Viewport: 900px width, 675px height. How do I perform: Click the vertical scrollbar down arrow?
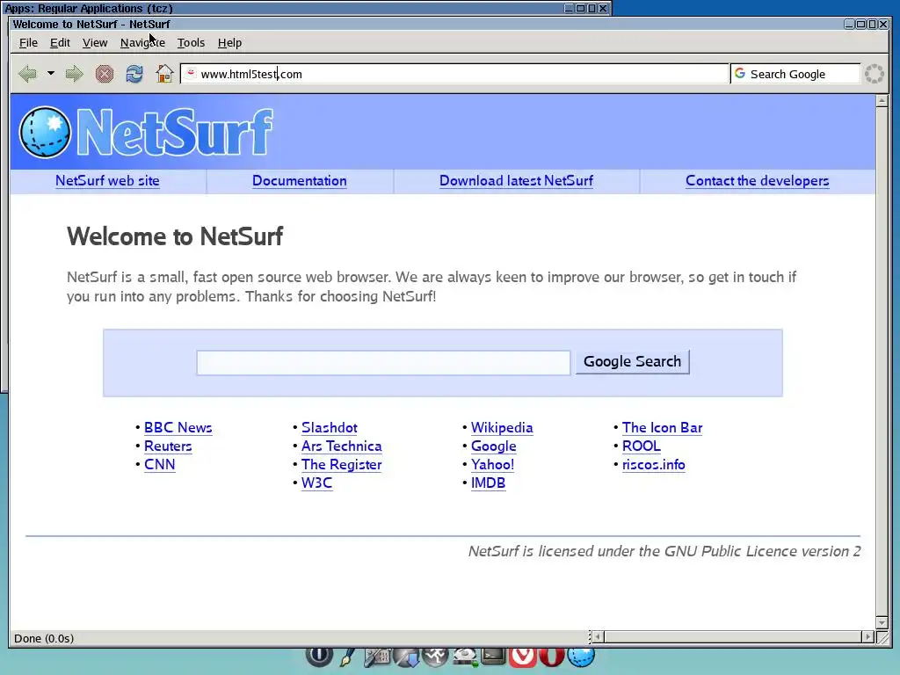[882, 623]
